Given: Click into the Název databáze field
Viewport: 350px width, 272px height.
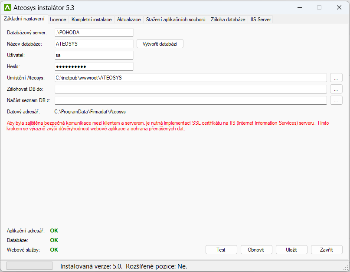Looking at the screenshot, I should pyautogui.click(x=94, y=44).
